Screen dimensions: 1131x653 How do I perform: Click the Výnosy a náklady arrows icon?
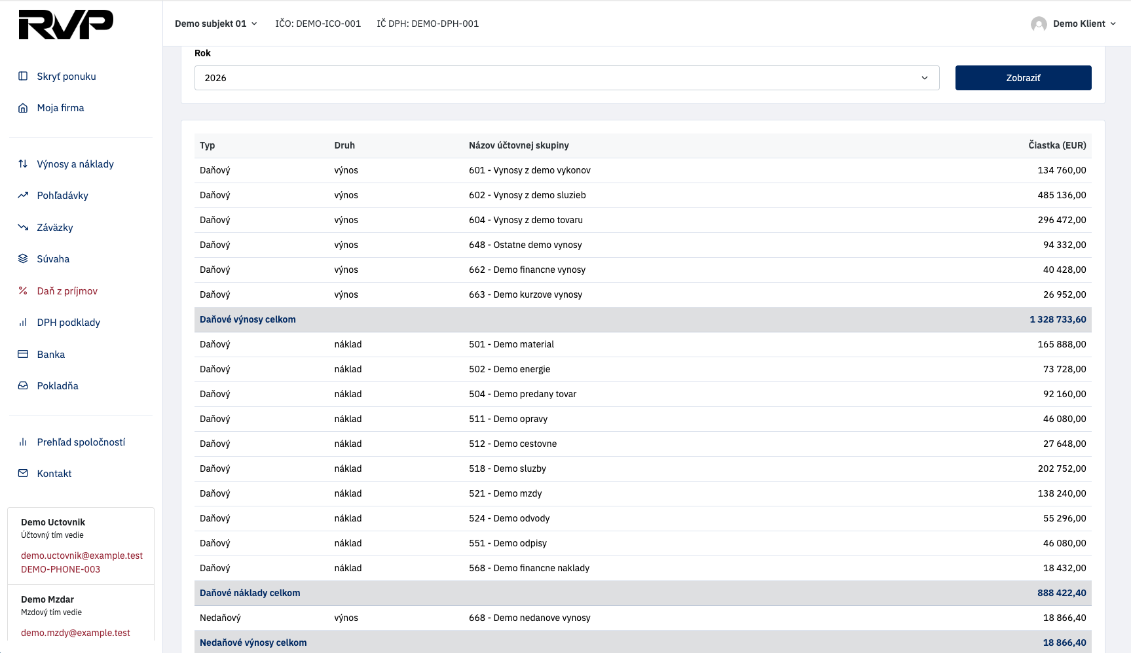pos(23,164)
